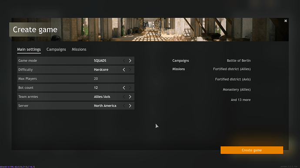Screen dimensions: 300x168
Task: Change Team armies with right arrow
Action: (x=130, y=97)
